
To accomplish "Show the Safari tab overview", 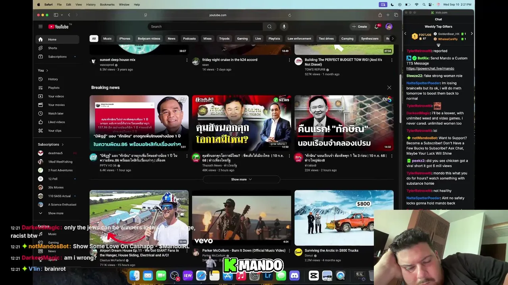I will [396, 15].
